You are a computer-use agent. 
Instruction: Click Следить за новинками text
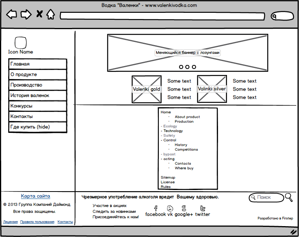[x=114, y=211]
